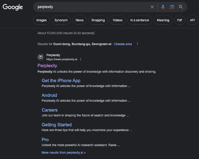
Task: Click the https://www.perplexity.ai URL text
Action: 62,59
